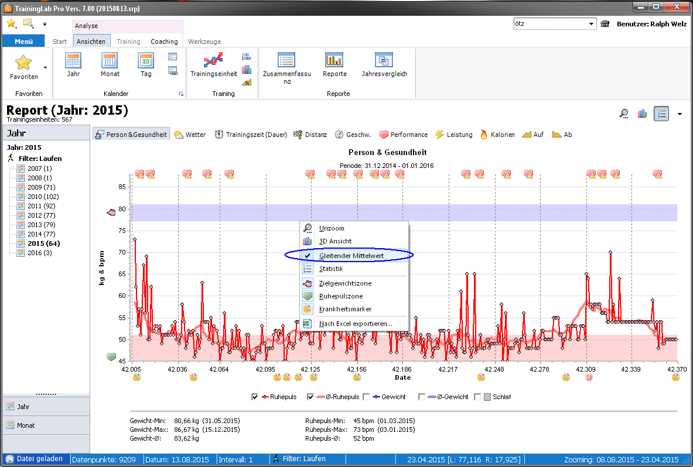Screen dimensions: 693x467
Task: Enable the Schlaf legend checkbox
Action: click(x=477, y=397)
